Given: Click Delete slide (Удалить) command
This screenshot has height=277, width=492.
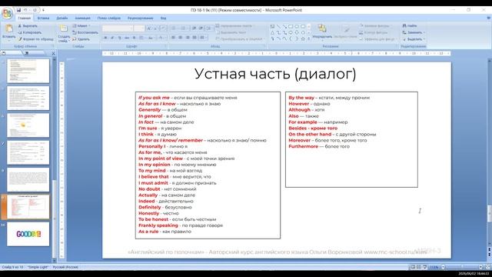Looking at the screenshot, I should (81, 39).
